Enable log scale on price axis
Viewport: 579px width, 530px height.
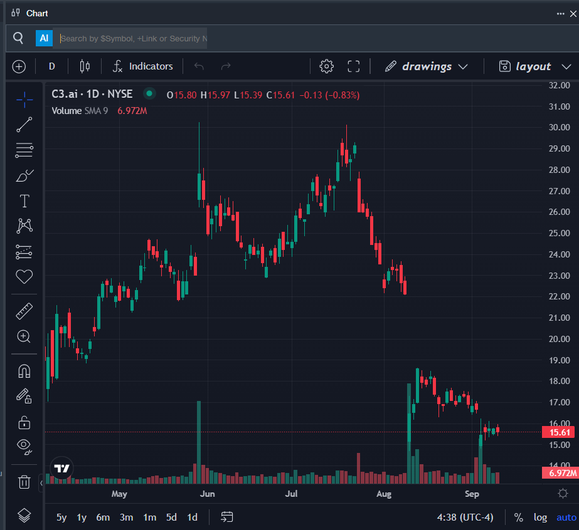pos(540,517)
